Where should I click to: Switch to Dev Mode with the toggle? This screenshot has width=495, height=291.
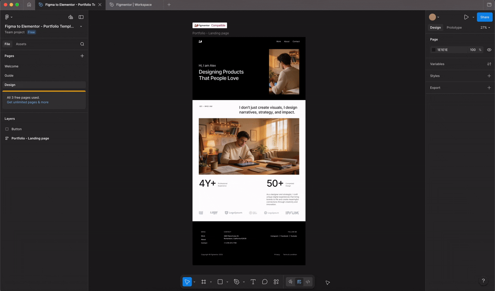308,282
